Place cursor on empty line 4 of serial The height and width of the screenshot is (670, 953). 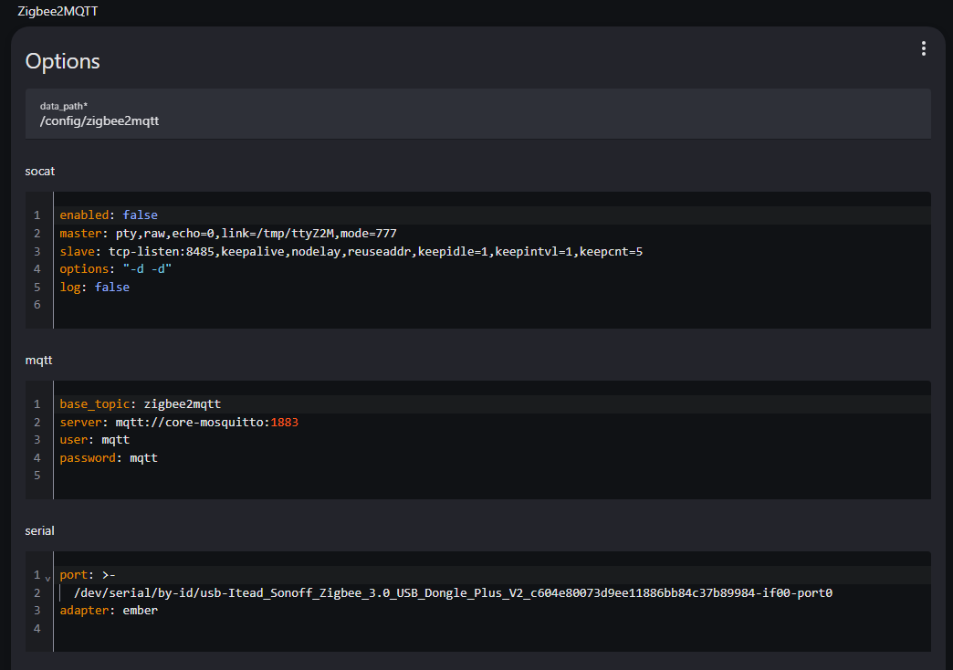point(492,629)
